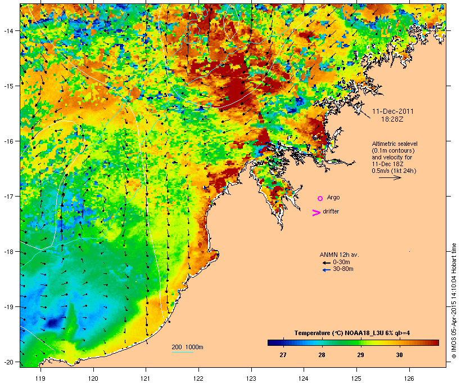
Task: Click the '119' longitude axis label
Action: click(40, 378)
